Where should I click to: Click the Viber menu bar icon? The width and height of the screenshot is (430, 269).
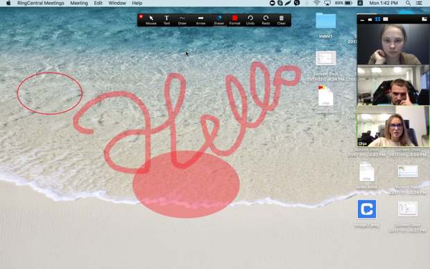[297, 3]
